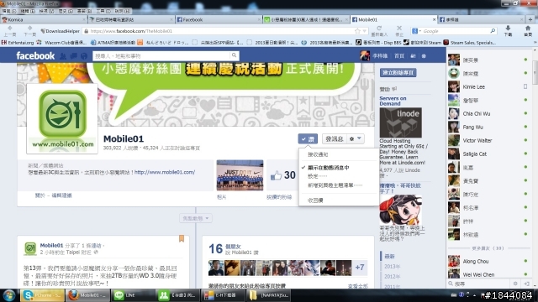Click the Linode ad image
This screenshot has width=538, height=302.
(400, 122)
